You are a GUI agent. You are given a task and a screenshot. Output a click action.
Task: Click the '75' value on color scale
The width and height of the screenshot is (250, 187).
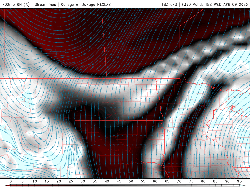[x=191, y=181]
